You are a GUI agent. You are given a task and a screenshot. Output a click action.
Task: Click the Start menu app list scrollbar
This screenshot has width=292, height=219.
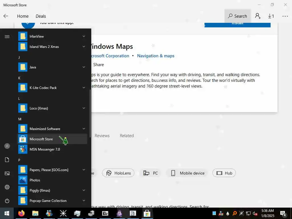(90, 113)
